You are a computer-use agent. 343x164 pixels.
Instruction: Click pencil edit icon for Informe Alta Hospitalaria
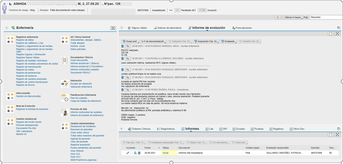click(128, 153)
